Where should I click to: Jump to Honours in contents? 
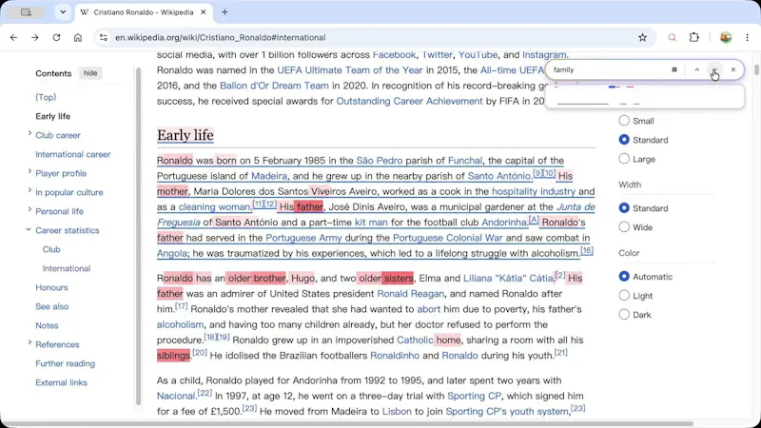[x=51, y=287]
